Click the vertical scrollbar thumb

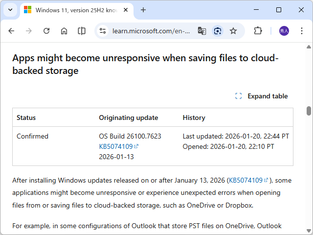click(x=309, y=111)
